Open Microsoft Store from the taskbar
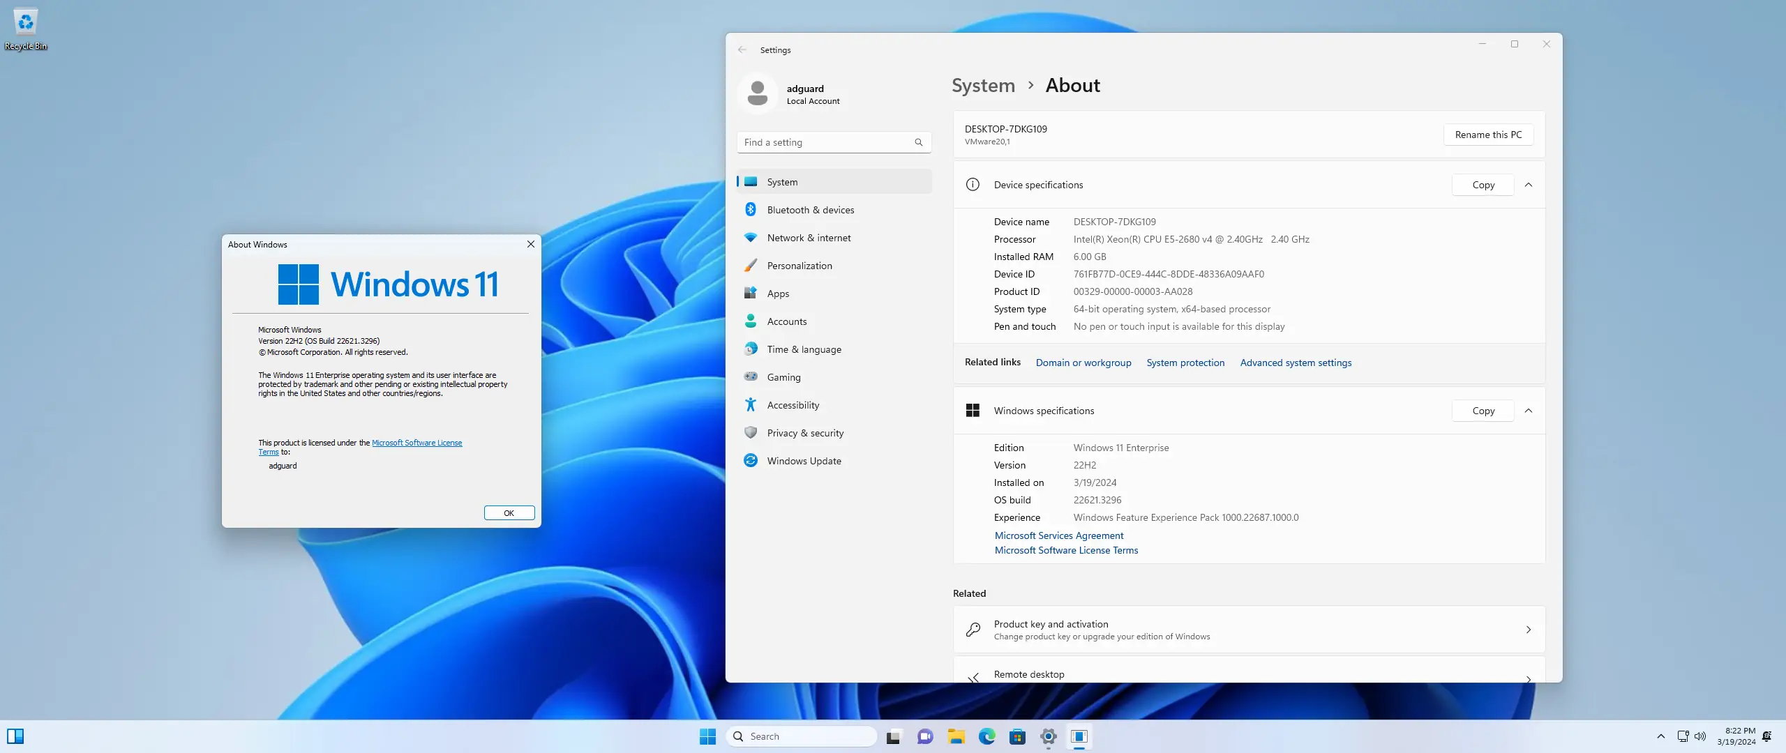 point(1019,736)
